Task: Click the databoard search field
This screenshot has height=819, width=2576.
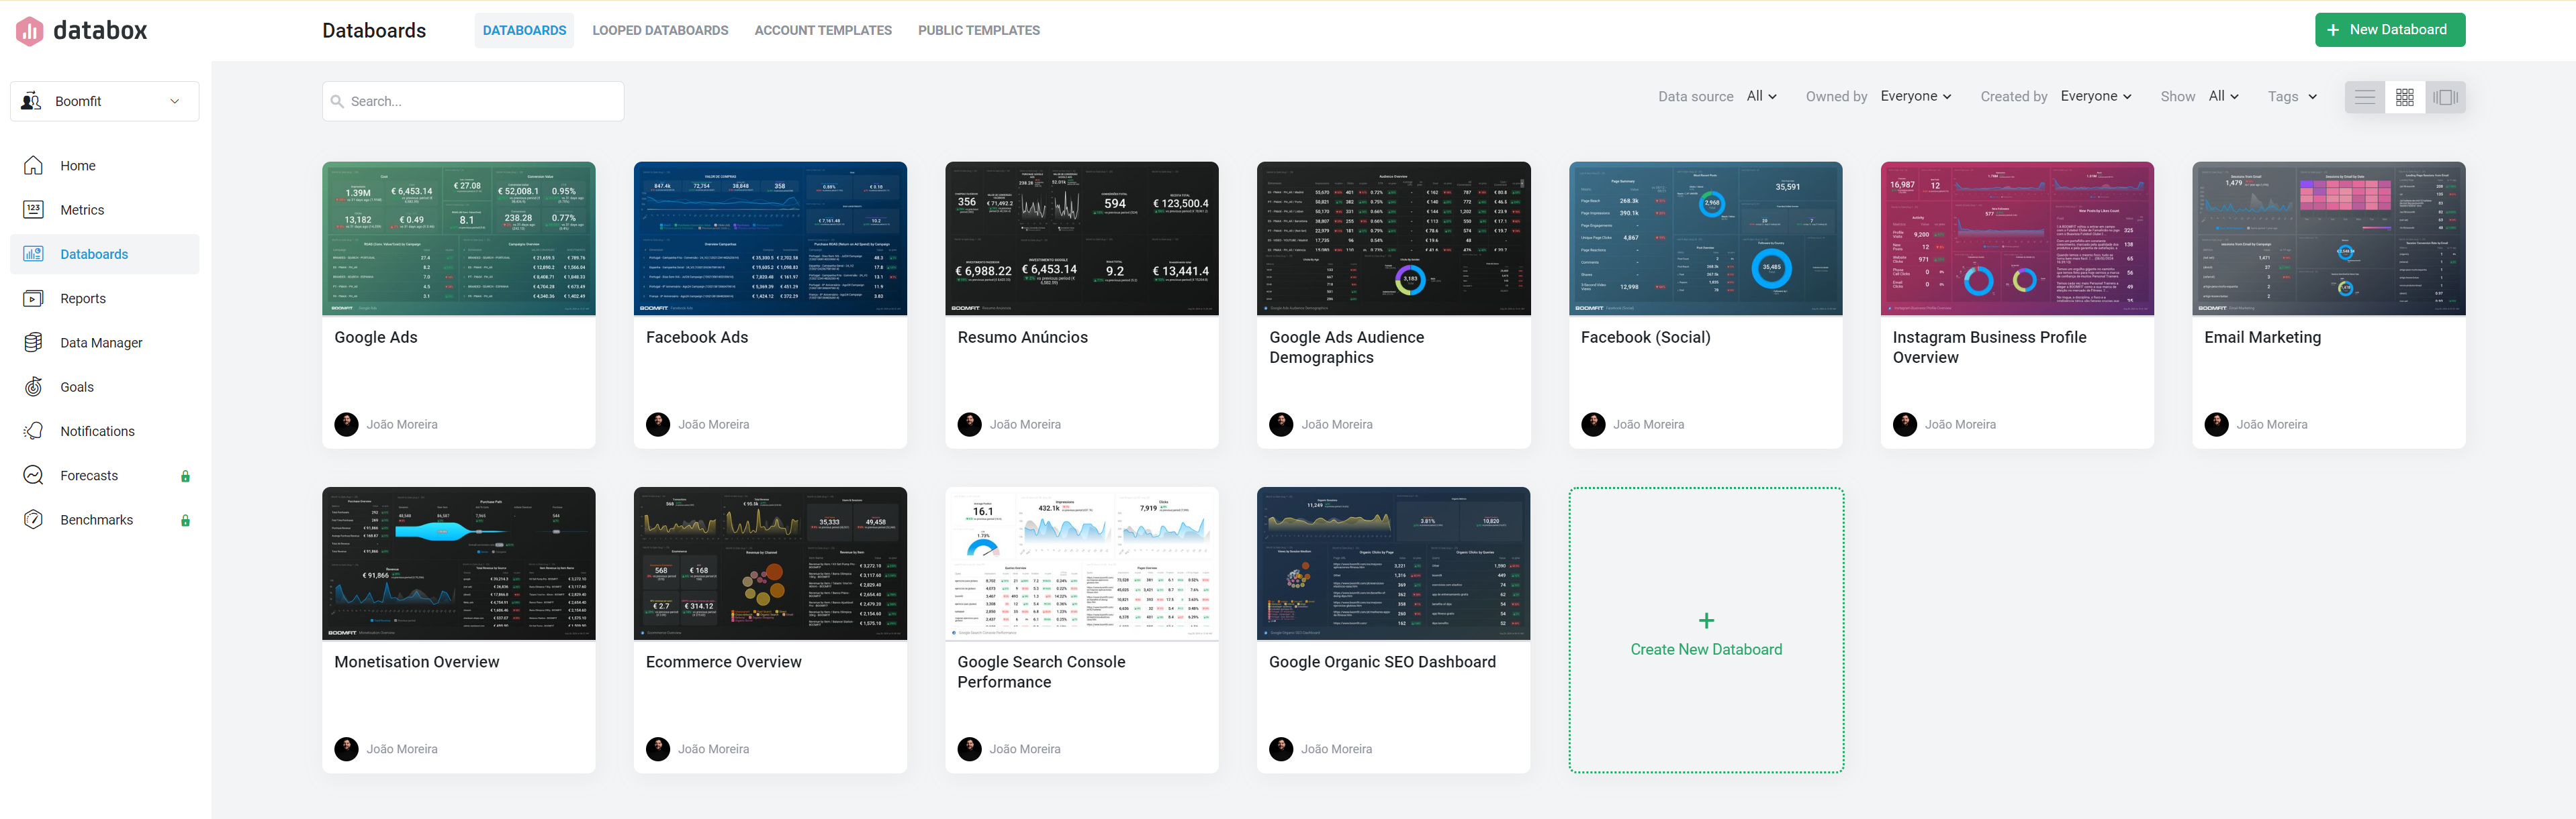Action: click(473, 101)
